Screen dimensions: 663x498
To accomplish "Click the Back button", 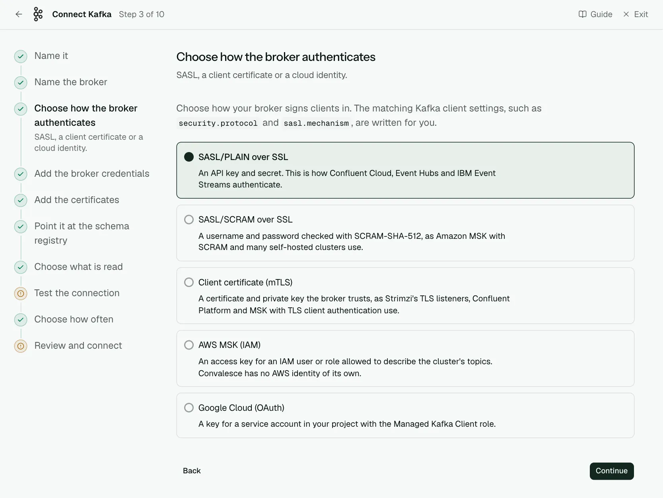I will 192,471.
